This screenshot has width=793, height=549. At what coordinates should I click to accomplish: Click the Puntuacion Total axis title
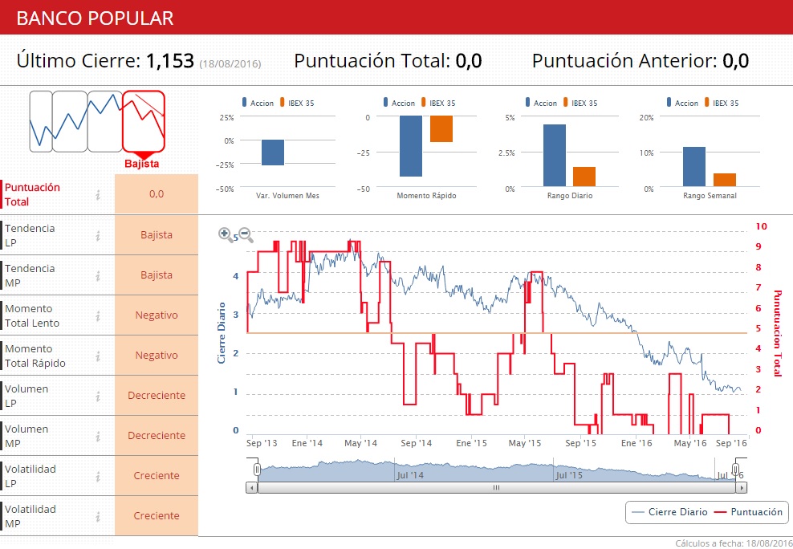[778, 334]
